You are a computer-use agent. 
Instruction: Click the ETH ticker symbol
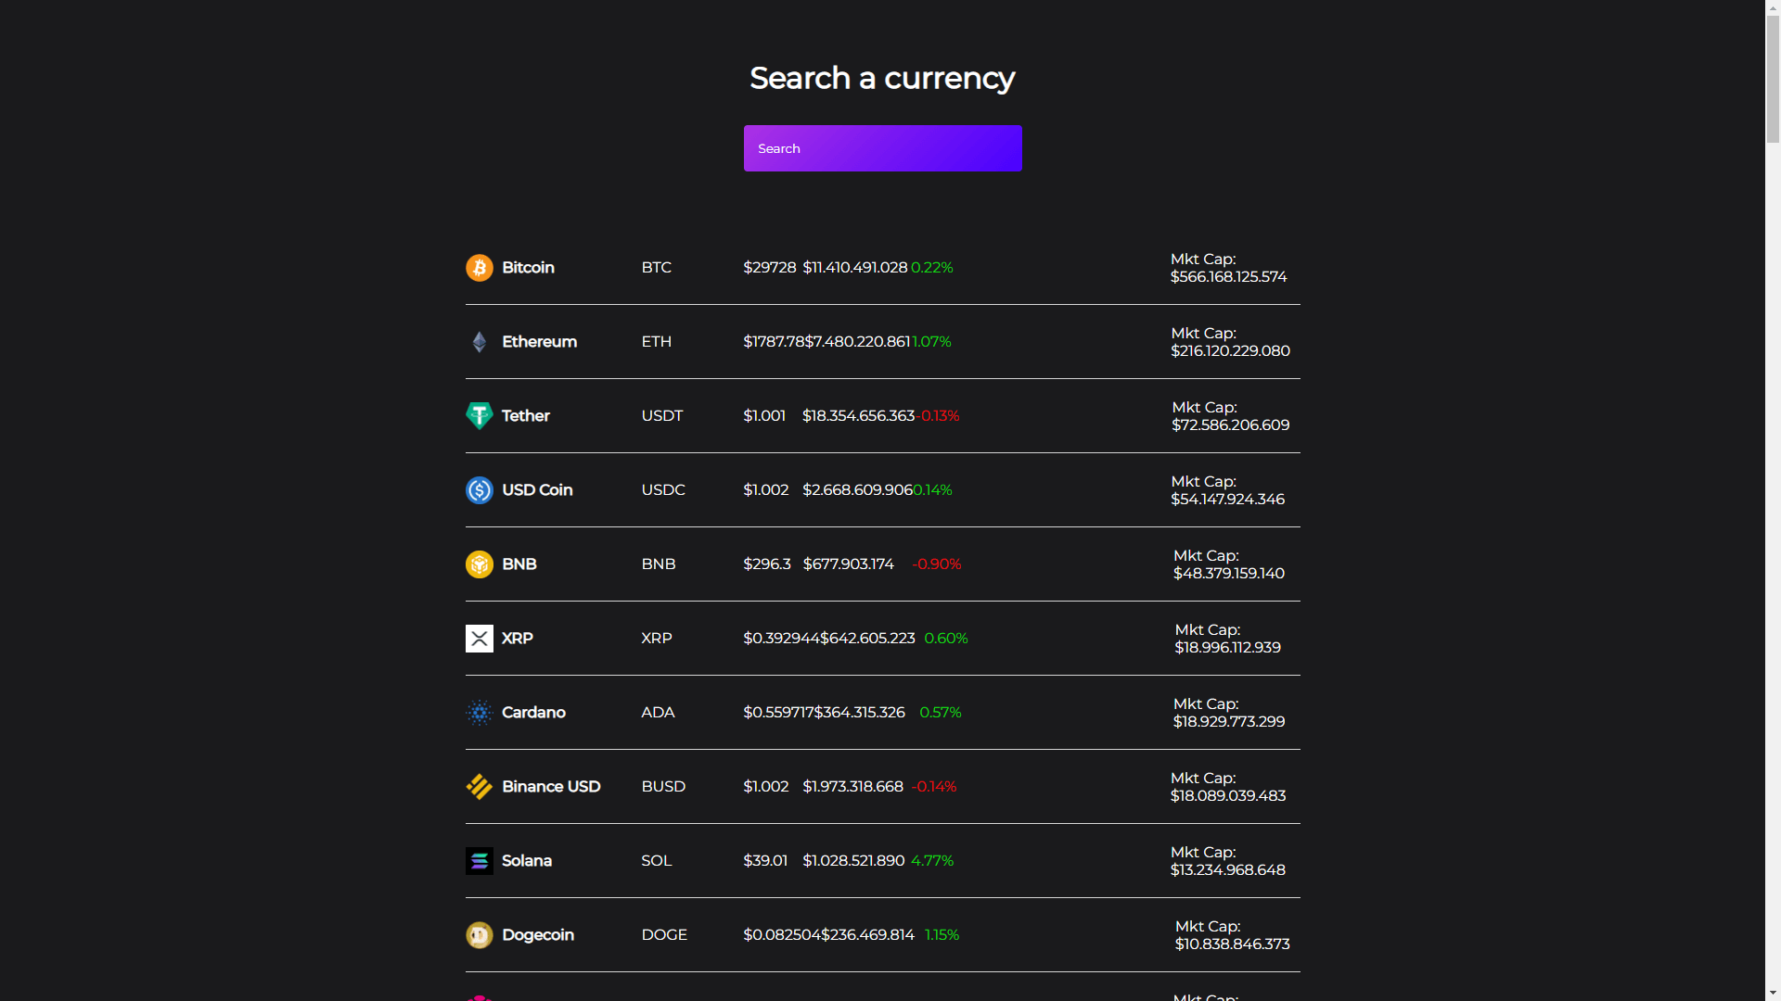656,342
